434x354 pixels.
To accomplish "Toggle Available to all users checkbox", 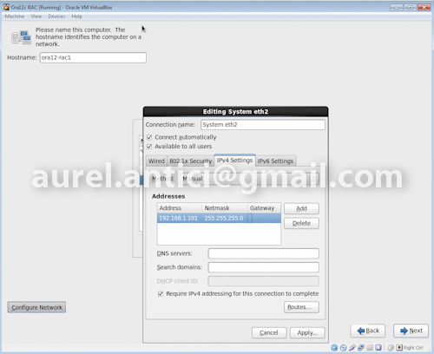I will click(x=149, y=147).
